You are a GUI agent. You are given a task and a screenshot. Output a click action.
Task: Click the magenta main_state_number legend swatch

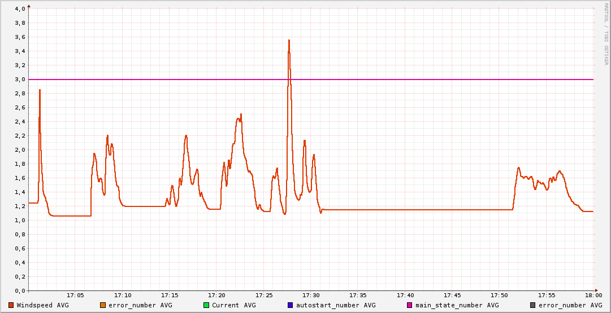[410, 305]
